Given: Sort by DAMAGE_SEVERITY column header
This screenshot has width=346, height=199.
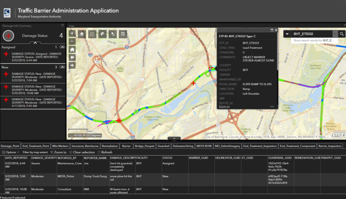Looking at the screenshot, I should [x=44, y=158].
